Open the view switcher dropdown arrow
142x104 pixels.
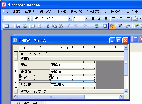[12, 26]
